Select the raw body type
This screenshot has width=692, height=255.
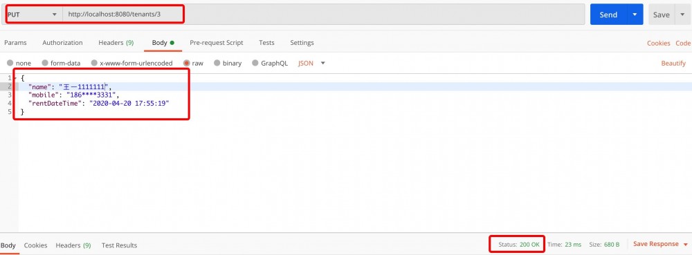(193, 63)
